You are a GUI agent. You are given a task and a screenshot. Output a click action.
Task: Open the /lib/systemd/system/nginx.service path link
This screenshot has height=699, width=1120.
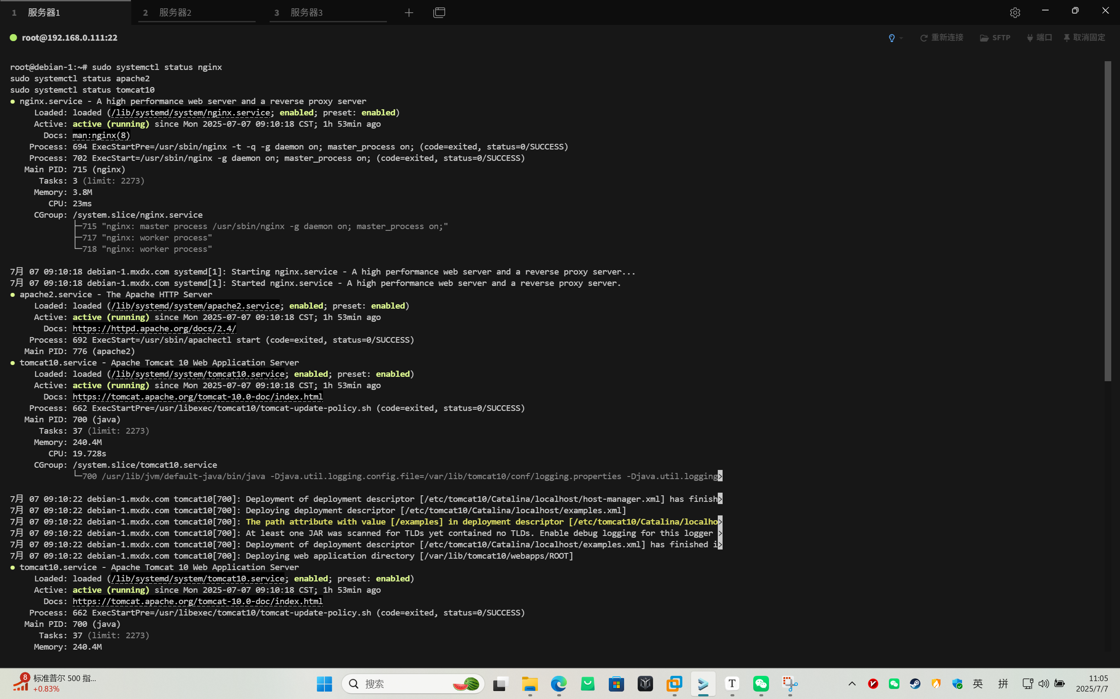190,112
